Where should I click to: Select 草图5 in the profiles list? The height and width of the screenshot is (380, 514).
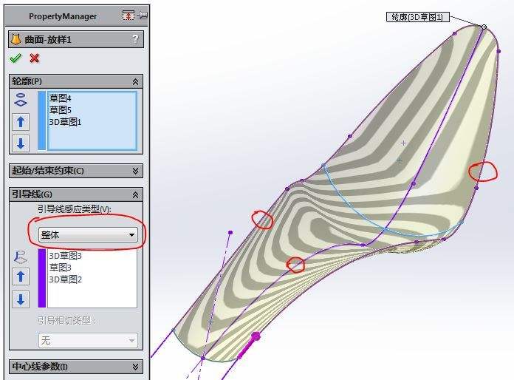tap(61, 109)
